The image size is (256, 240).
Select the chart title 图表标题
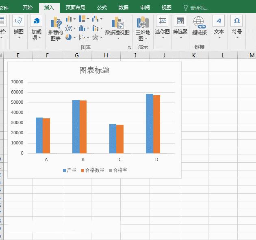click(95, 70)
